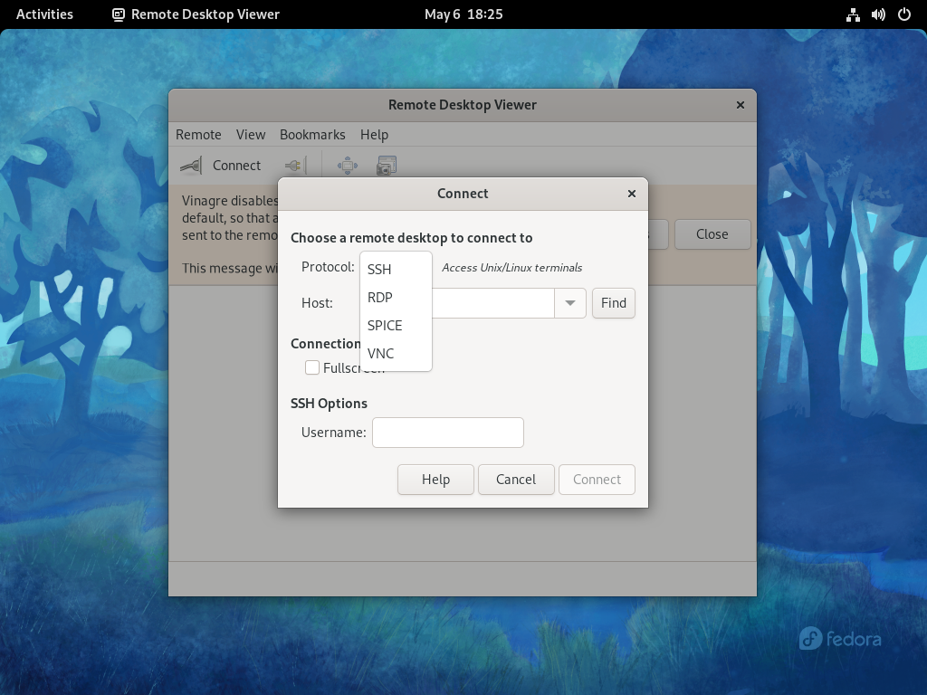Close the Connect dialog with X
The height and width of the screenshot is (695, 927).
point(631,194)
